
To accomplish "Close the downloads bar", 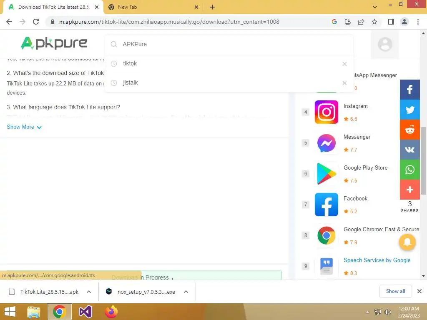I will coord(419,291).
